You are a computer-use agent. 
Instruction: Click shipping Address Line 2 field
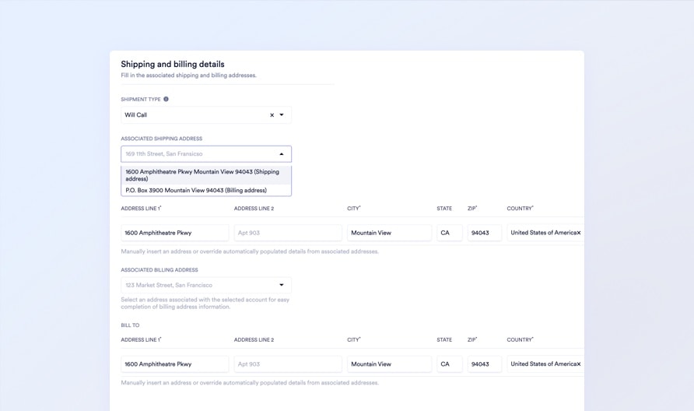pos(288,233)
